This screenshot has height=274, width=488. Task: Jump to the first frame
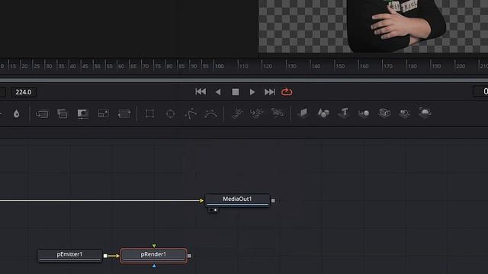pyautogui.click(x=201, y=91)
